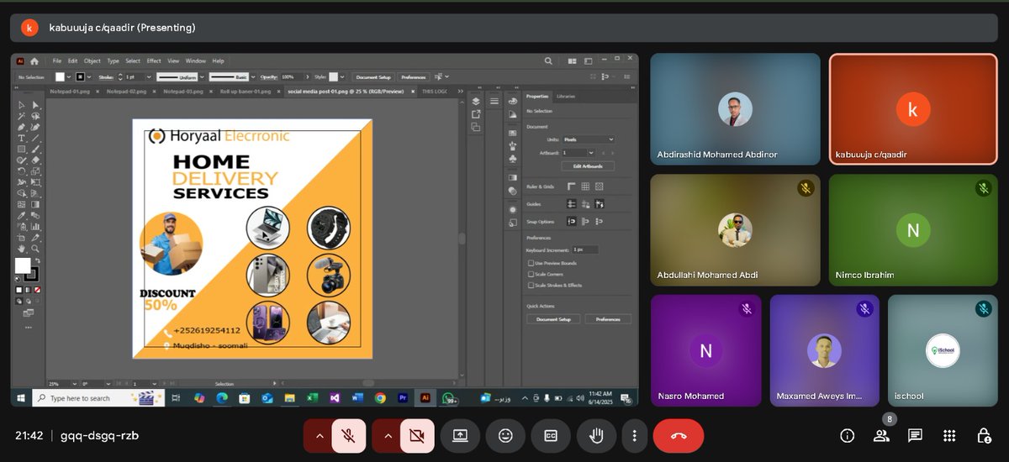Viewport: 1009px width, 462px height.
Task: Click Document Setup in Quick Actions
Action: pos(553,319)
